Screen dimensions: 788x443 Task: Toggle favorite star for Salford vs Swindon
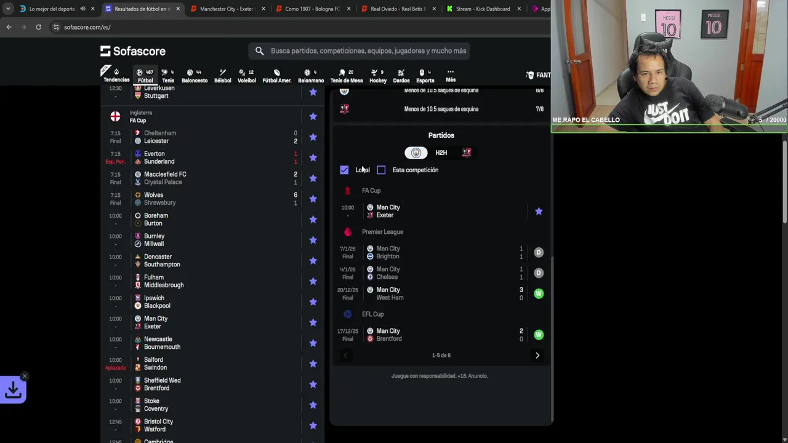click(x=313, y=364)
